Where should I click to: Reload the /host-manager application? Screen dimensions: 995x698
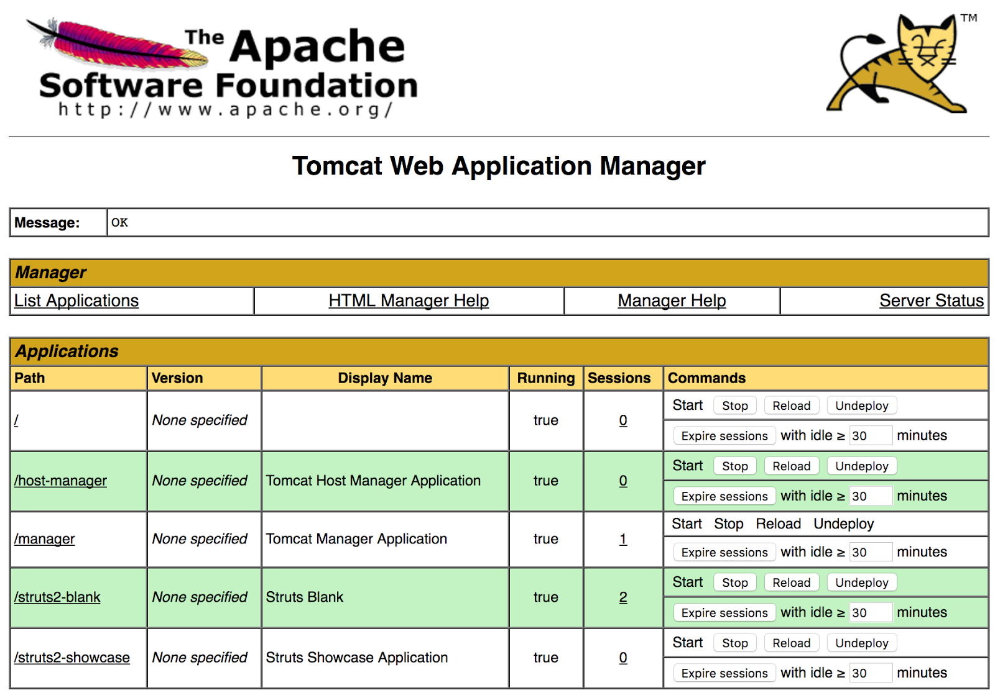pos(792,466)
